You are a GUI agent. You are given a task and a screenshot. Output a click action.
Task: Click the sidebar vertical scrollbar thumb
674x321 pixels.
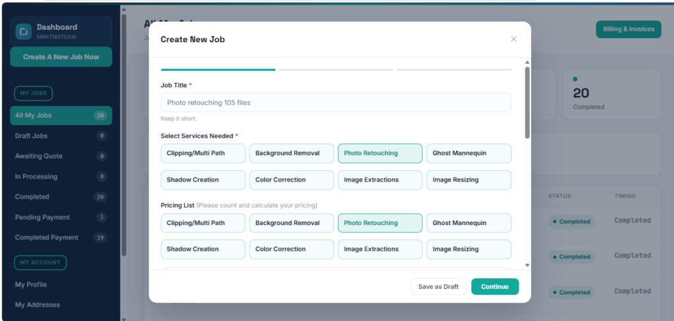click(x=124, y=135)
